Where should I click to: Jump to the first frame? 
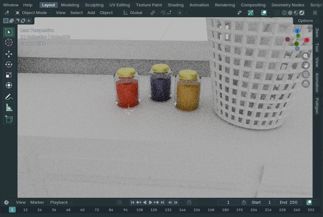click(133, 203)
